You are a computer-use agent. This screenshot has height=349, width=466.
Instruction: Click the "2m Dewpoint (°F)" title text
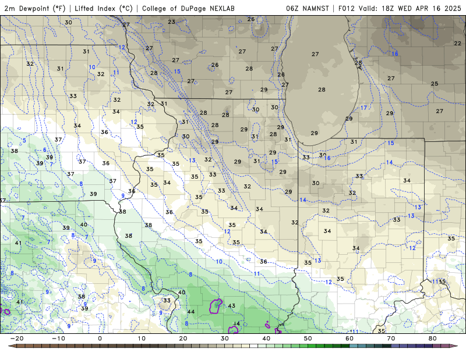(x=35, y=8)
